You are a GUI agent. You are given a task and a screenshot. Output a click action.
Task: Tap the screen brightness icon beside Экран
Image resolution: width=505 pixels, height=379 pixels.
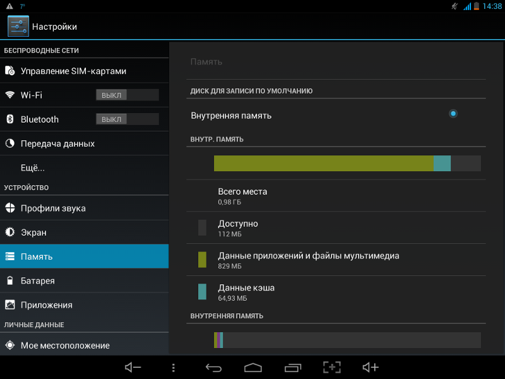(x=10, y=232)
